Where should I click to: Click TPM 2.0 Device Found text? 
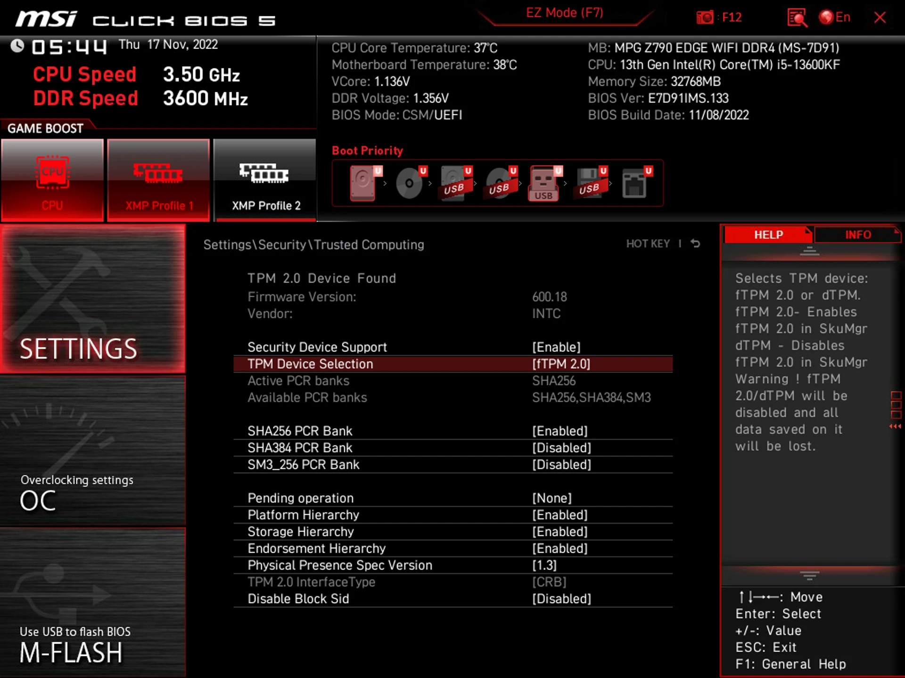pyautogui.click(x=321, y=278)
